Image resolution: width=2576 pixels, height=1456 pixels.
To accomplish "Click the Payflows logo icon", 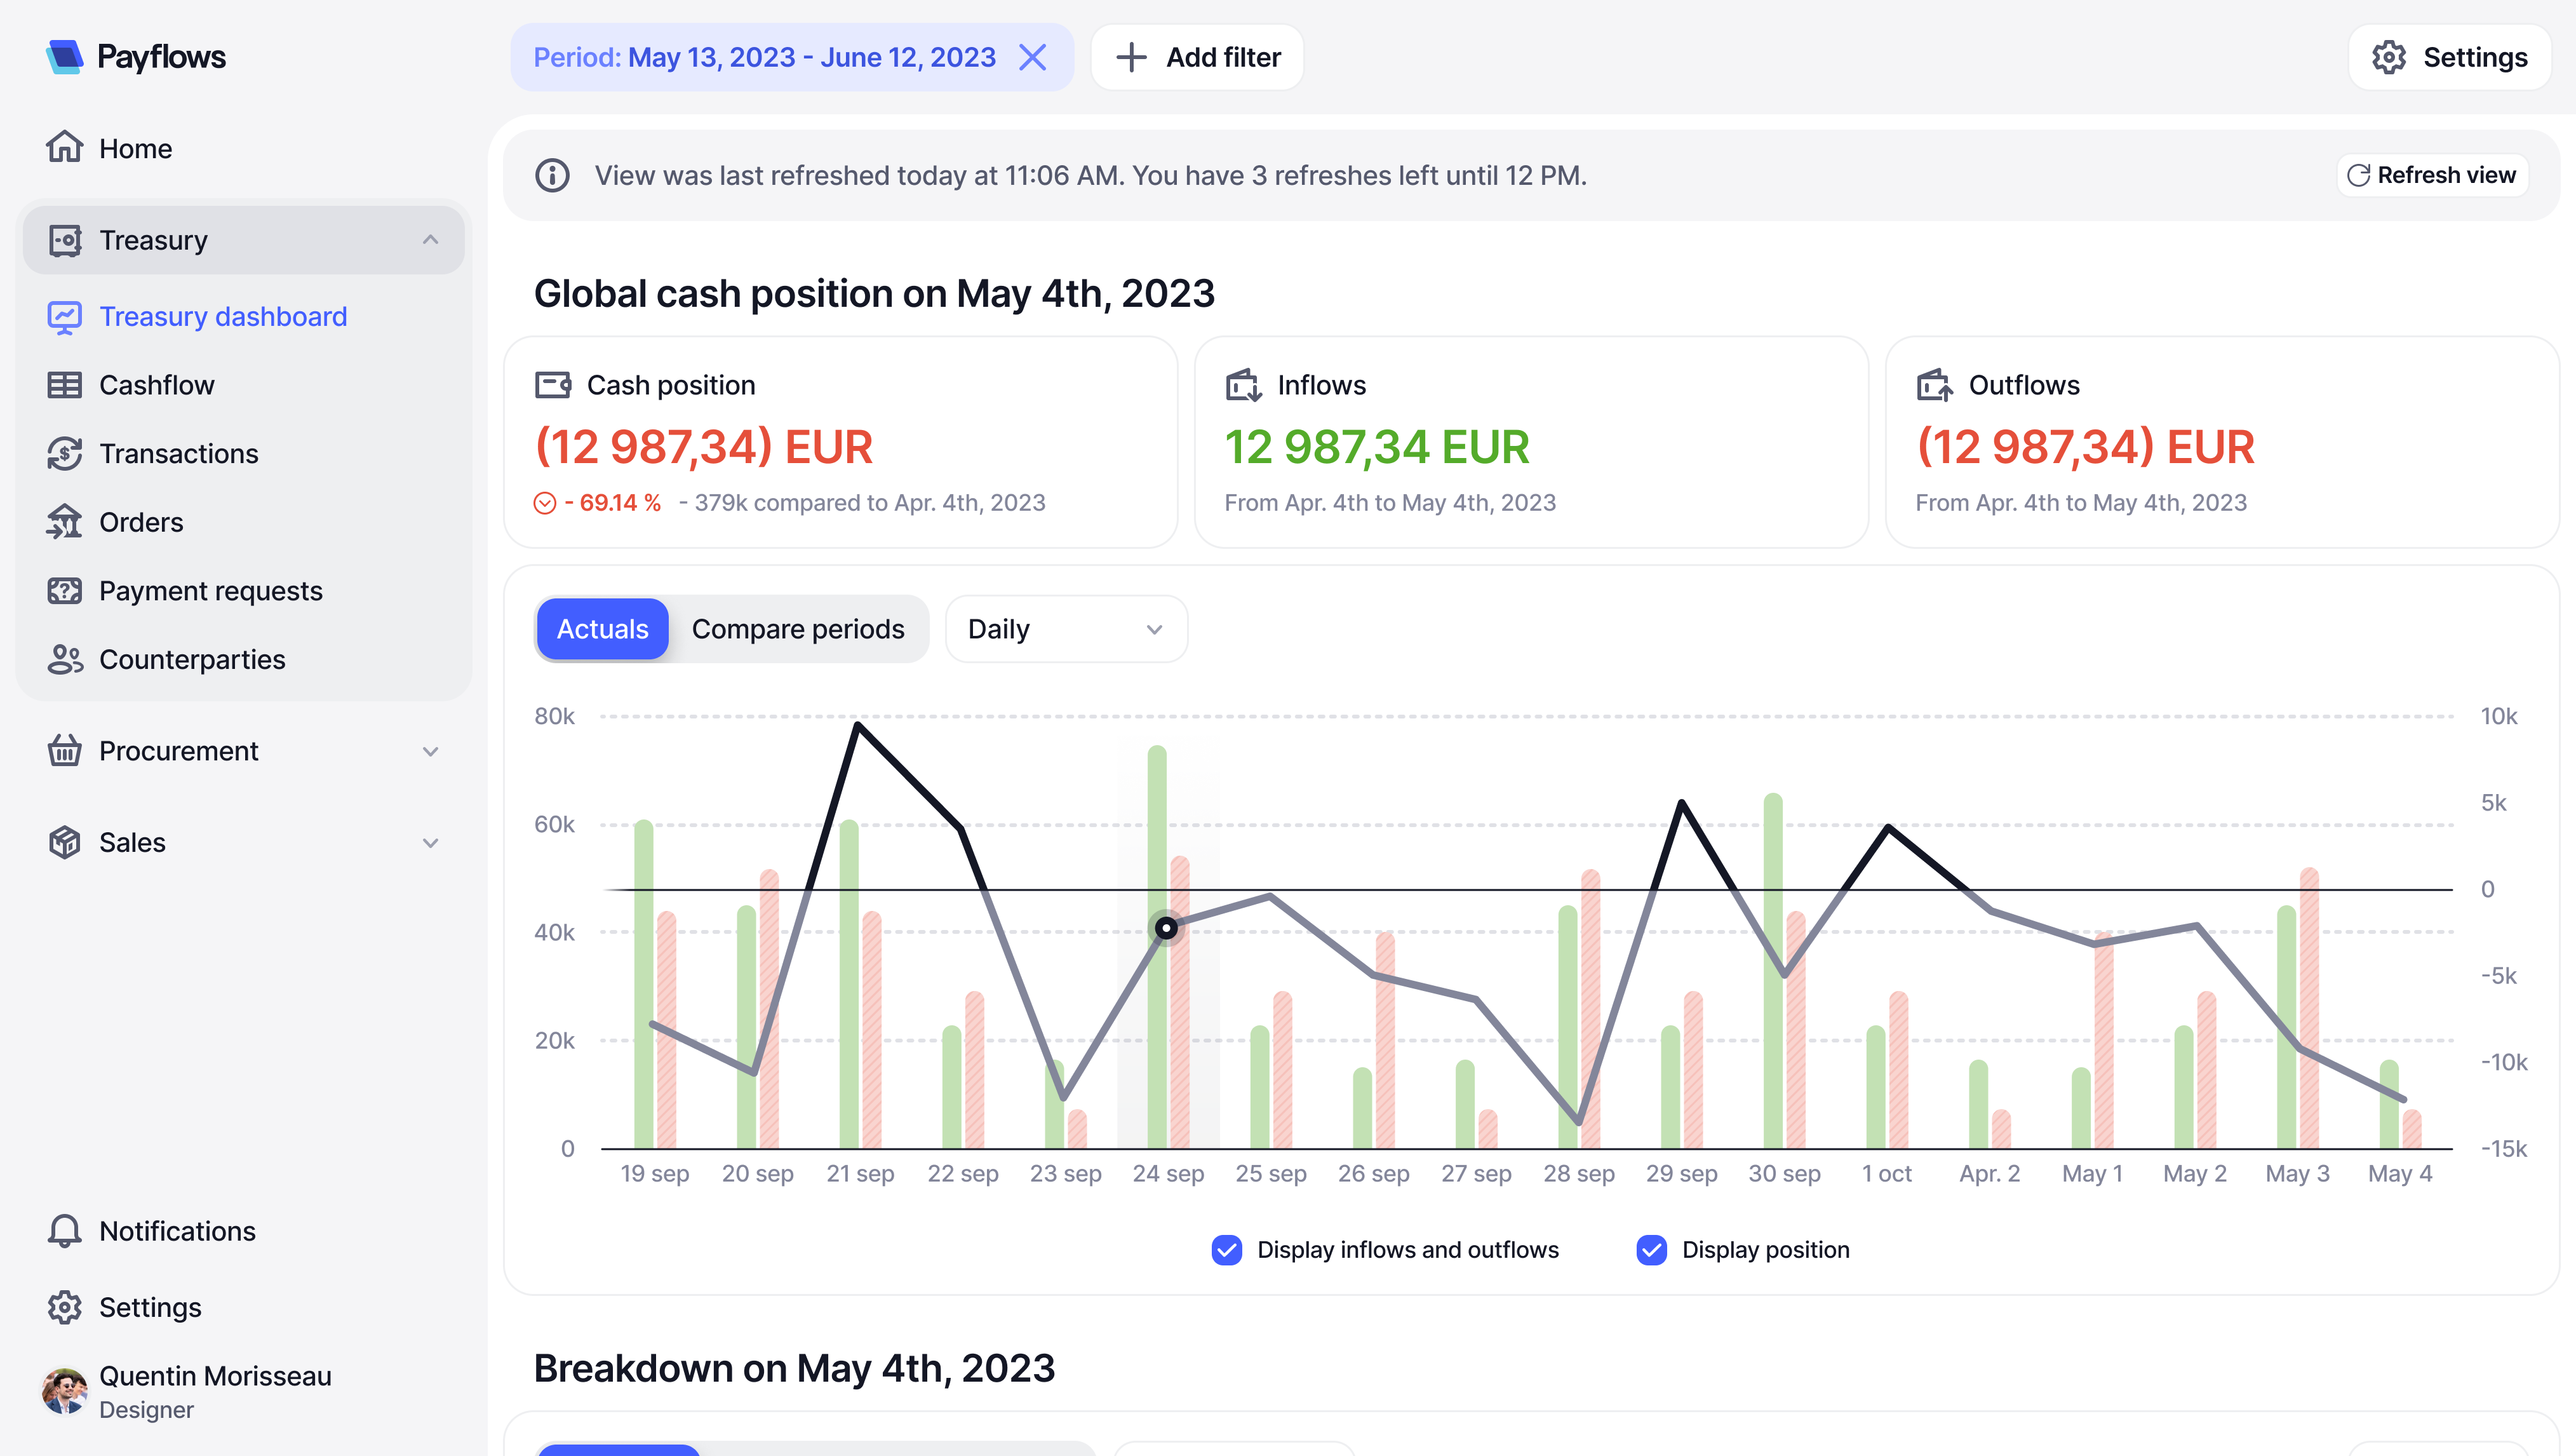I will coord(64,57).
